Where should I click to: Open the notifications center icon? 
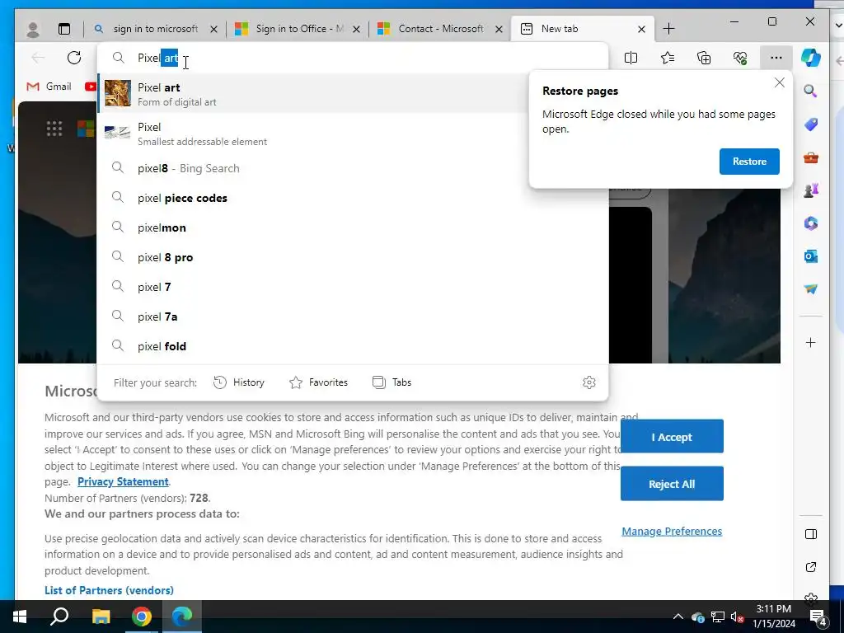[x=818, y=617]
